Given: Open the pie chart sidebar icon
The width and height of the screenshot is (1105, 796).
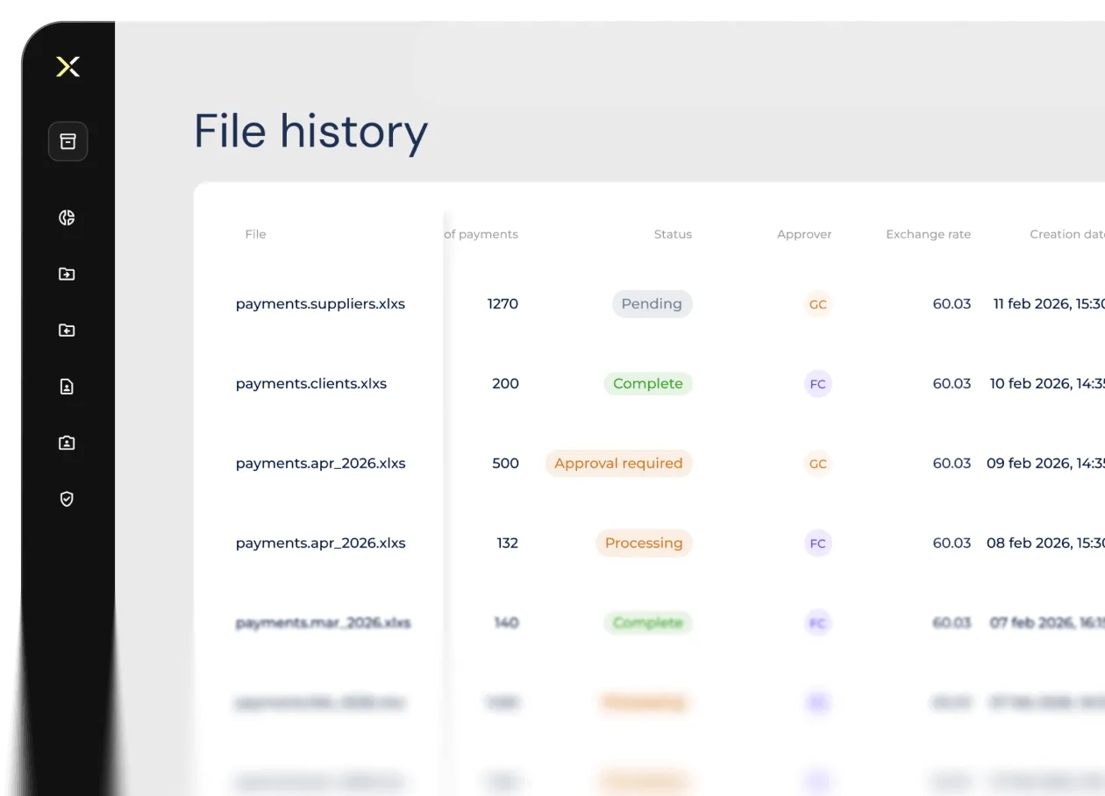Looking at the screenshot, I should 67,217.
